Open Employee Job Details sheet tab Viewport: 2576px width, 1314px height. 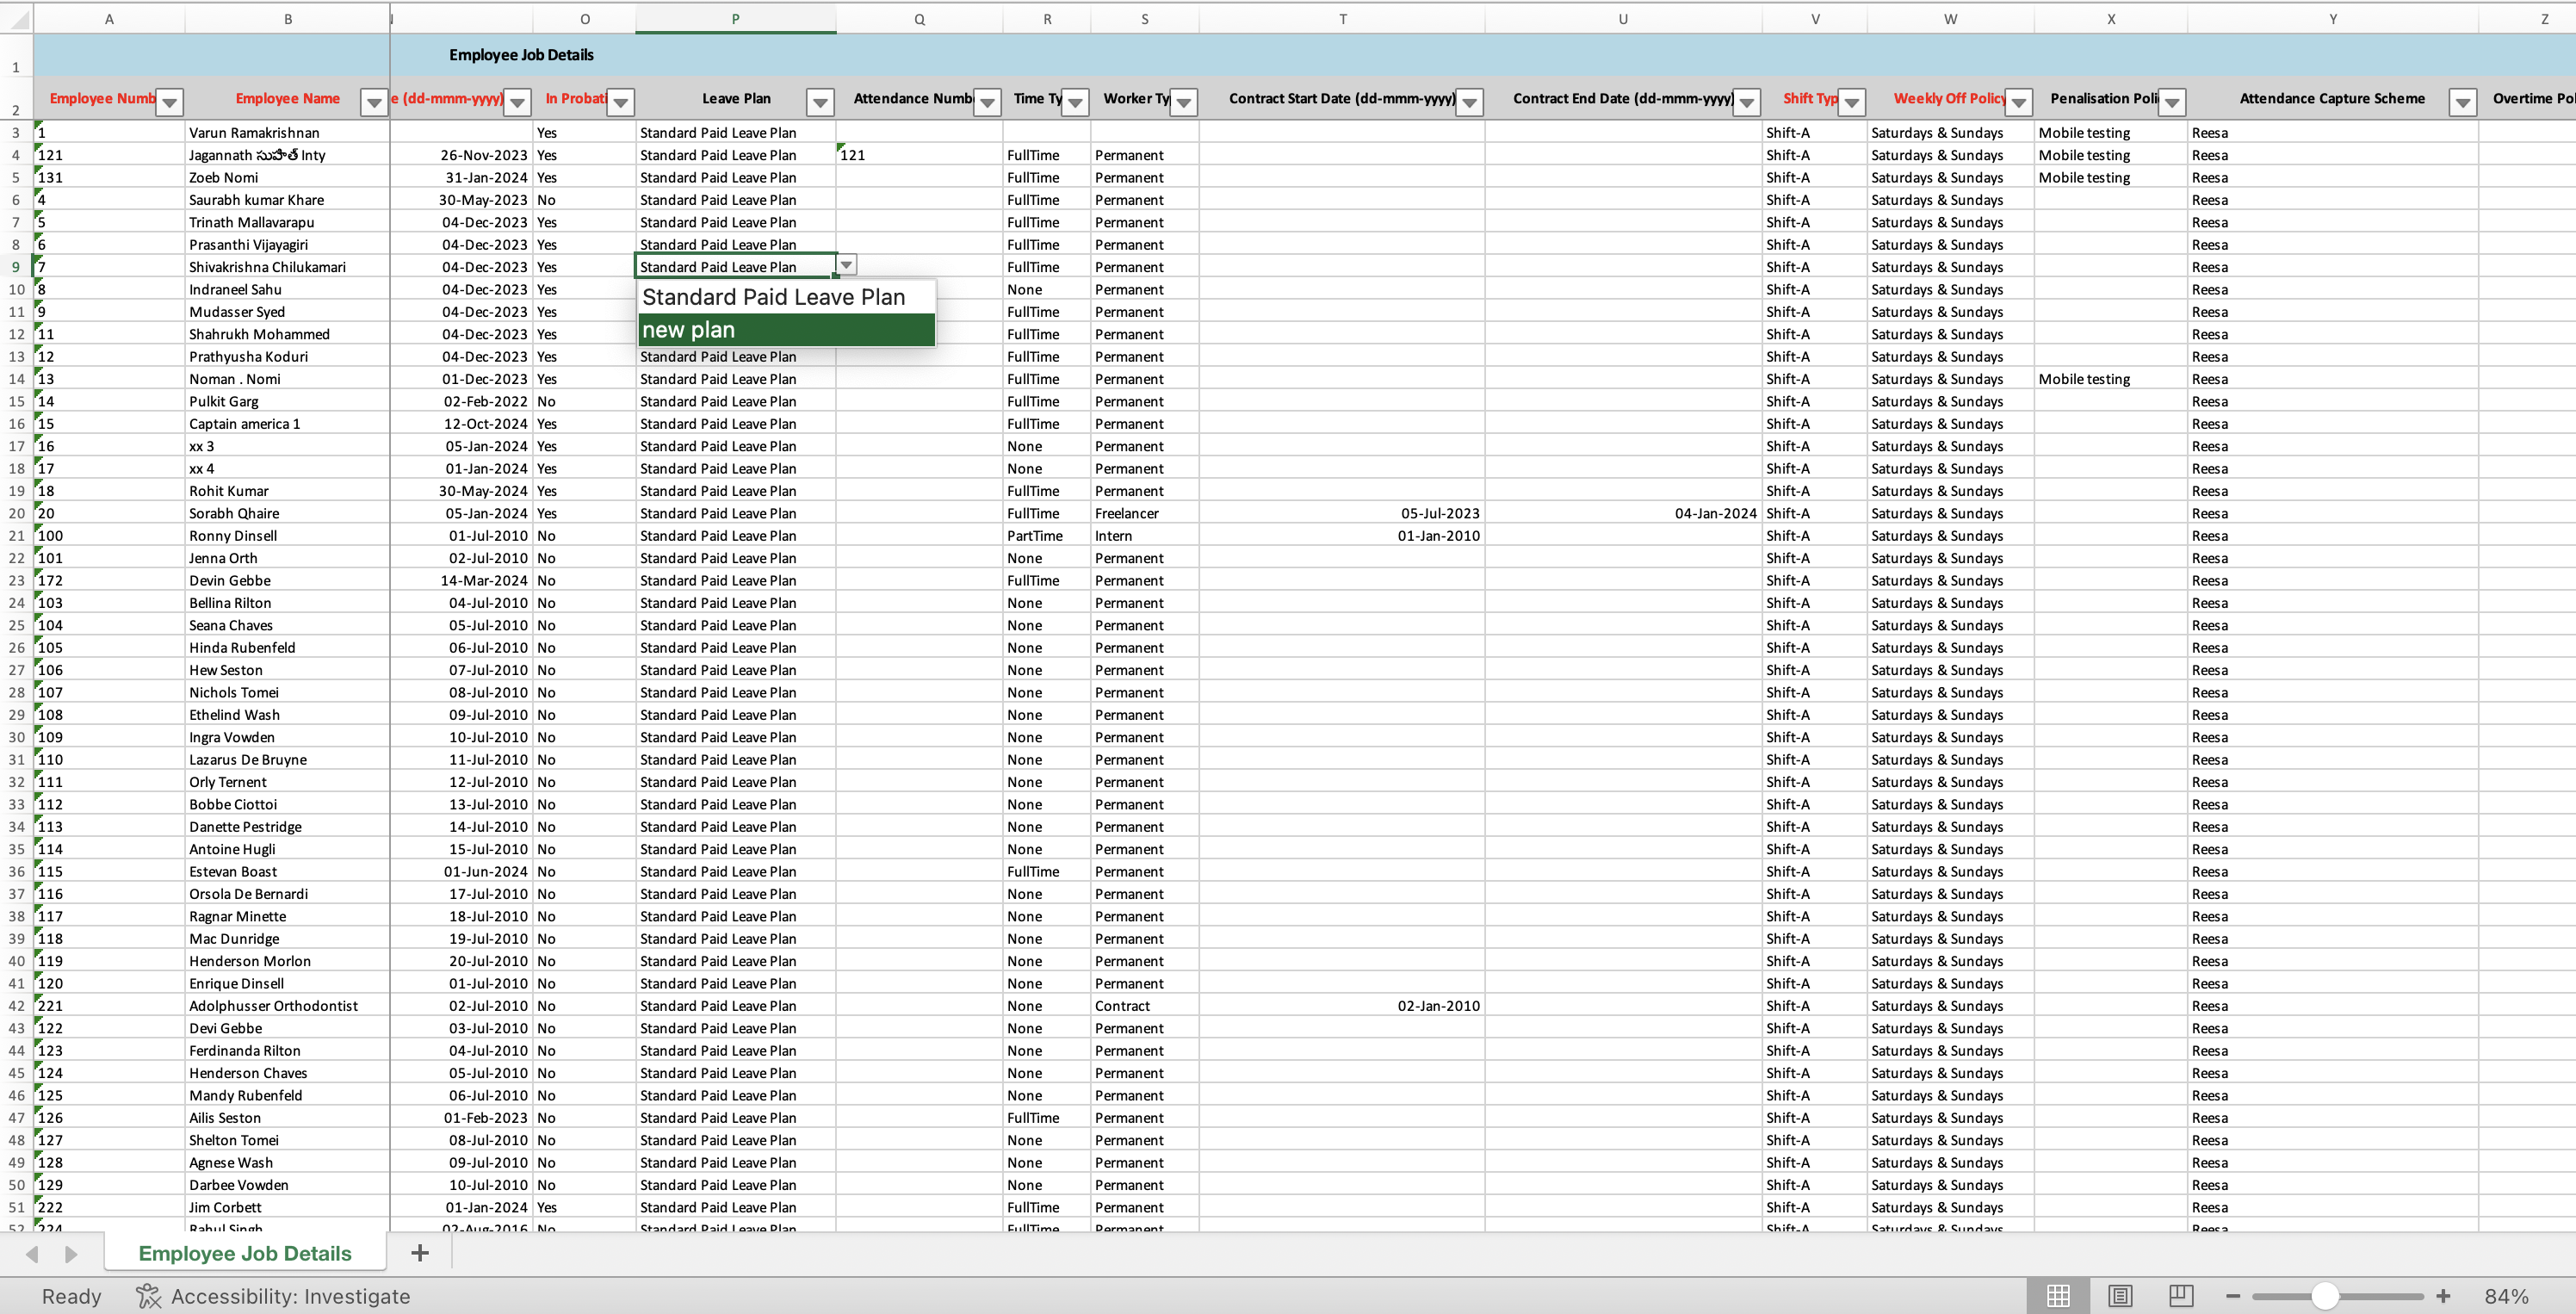(x=245, y=1253)
